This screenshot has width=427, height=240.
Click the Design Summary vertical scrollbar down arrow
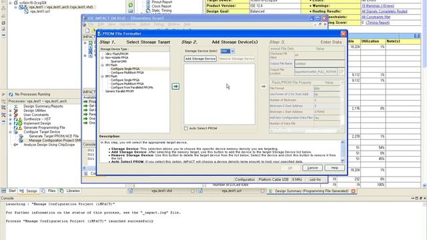[424, 185]
